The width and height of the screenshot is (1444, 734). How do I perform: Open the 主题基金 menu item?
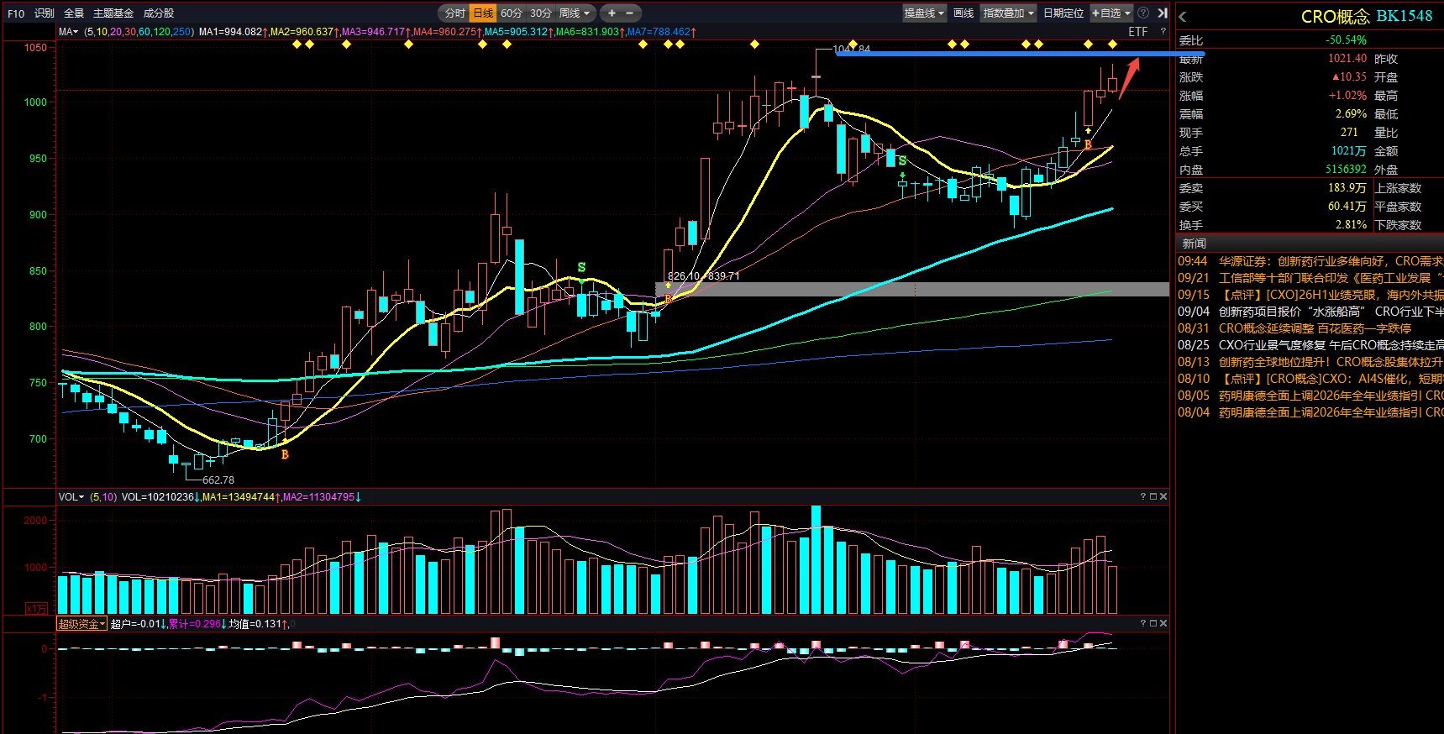point(113,13)
